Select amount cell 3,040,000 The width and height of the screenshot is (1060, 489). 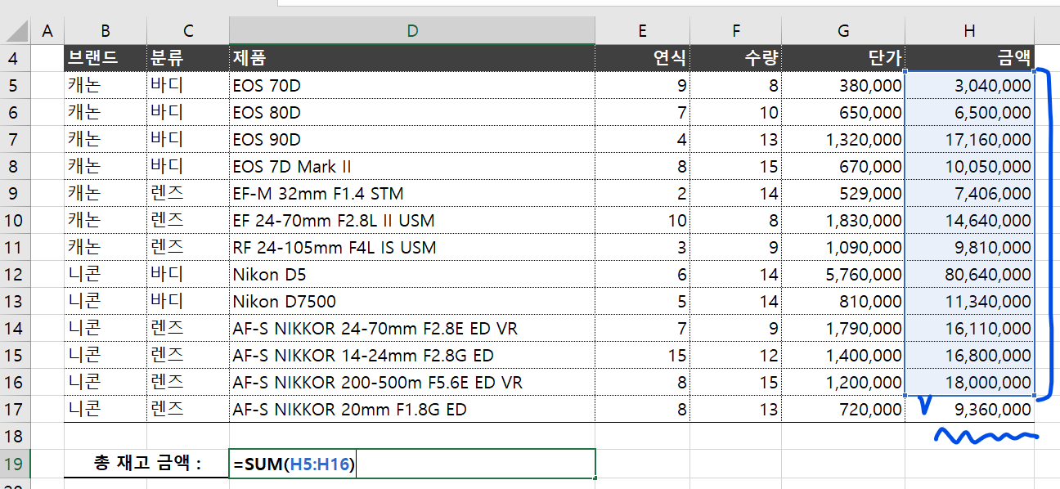[x=969, y=85]
